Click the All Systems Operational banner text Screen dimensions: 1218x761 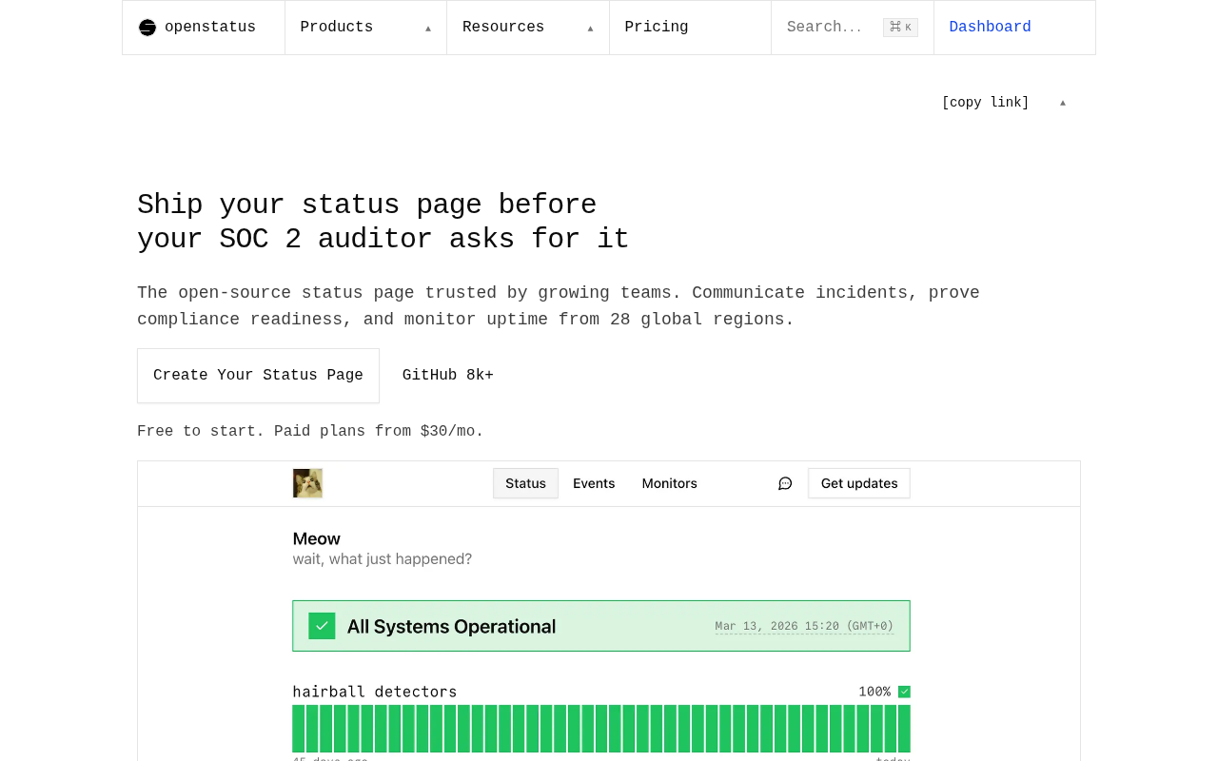click(451, 626)
